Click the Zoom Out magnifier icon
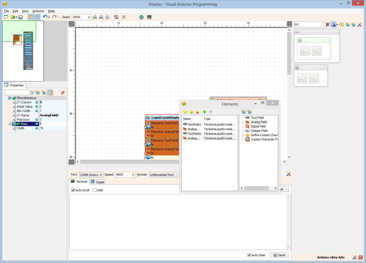Screen dimensions: 366x263 (101, 17)
